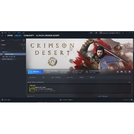This screenshot has width=134, height=134.
Task: Open the AL PASHA CRIMSON DESERT profile section
Action: [48, 36]
